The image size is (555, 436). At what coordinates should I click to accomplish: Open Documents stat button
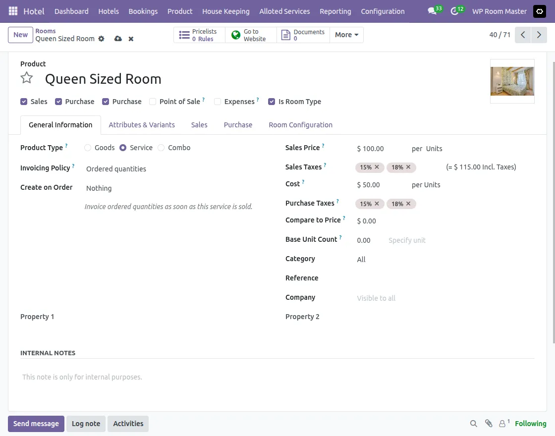point(303,35)
